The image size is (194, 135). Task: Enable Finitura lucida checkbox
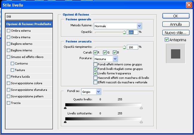8,76
